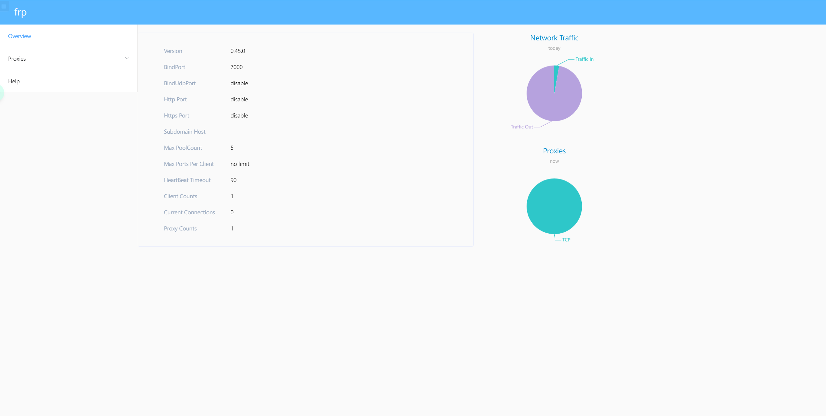
Task: Click the Max Ports Per Client label
Action: click(x=189, y=164)
